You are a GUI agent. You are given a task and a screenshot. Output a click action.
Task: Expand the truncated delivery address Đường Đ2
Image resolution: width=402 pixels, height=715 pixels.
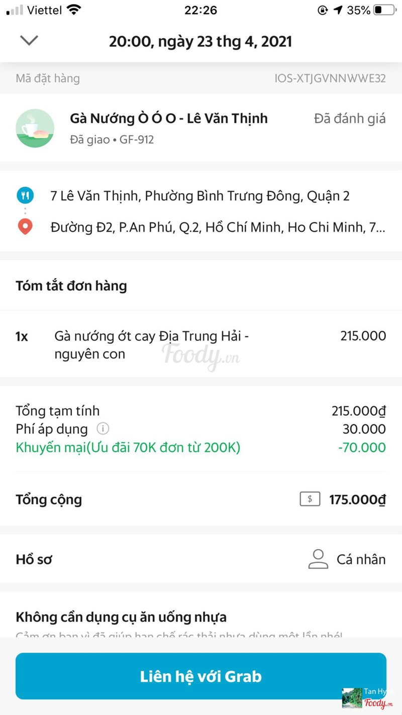(x=218, y=227)
